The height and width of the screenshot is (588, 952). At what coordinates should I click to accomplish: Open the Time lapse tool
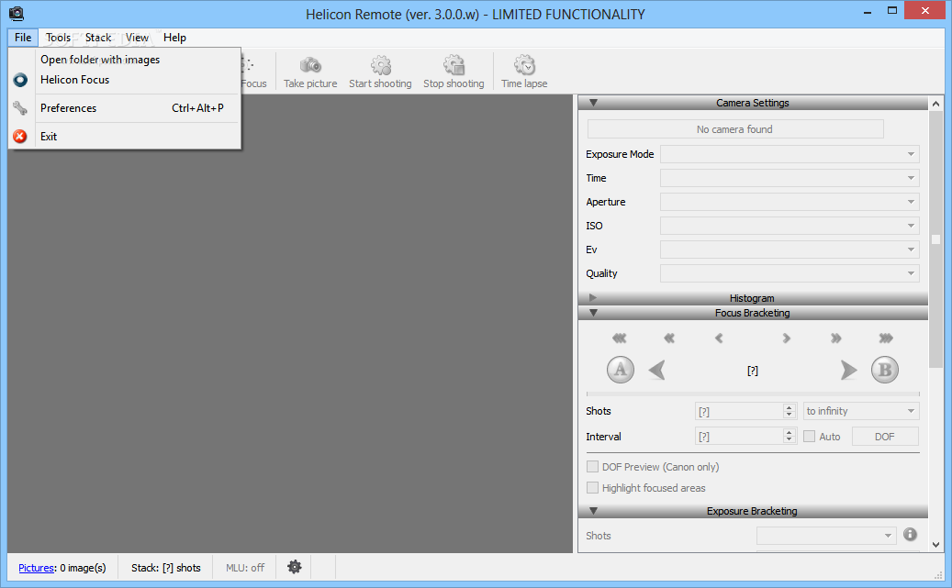point(524,72)
